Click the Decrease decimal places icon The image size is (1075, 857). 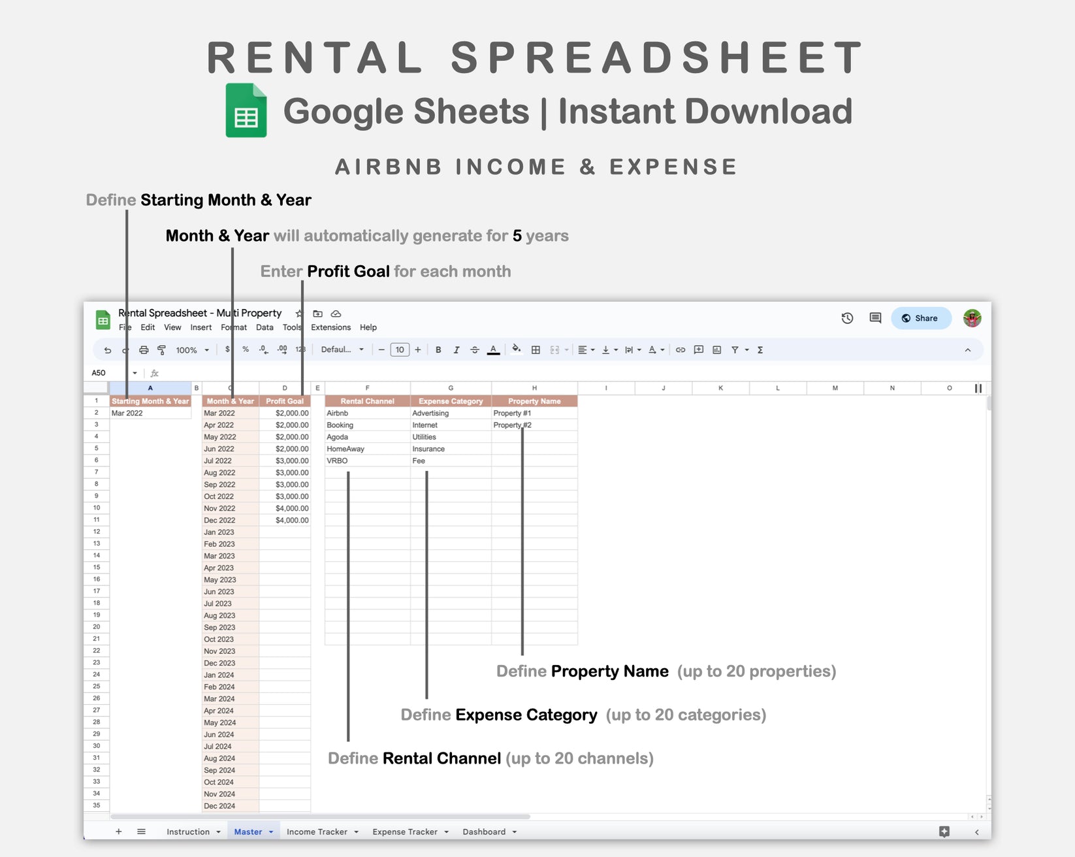click(x=263, y=349)
